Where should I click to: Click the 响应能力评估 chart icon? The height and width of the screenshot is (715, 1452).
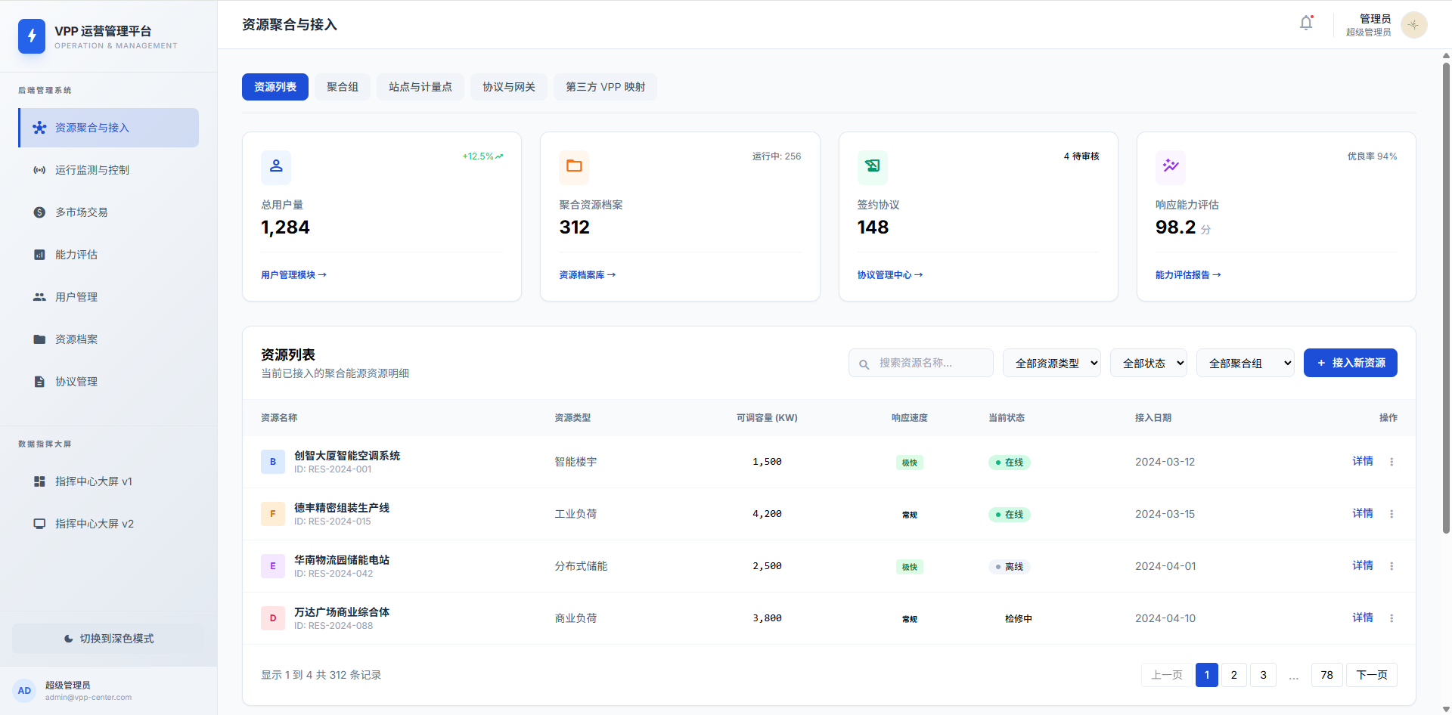pos(1171,166)
